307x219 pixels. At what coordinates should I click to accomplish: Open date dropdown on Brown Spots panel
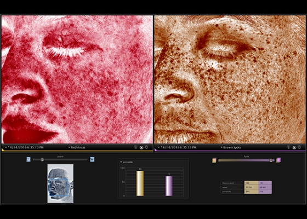[x=177, y=147]
